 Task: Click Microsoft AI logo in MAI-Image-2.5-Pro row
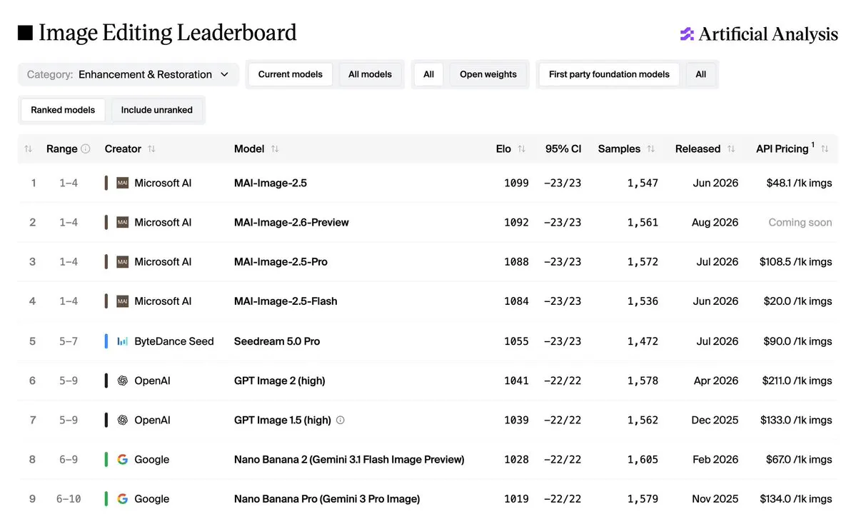tap(122, 262)
